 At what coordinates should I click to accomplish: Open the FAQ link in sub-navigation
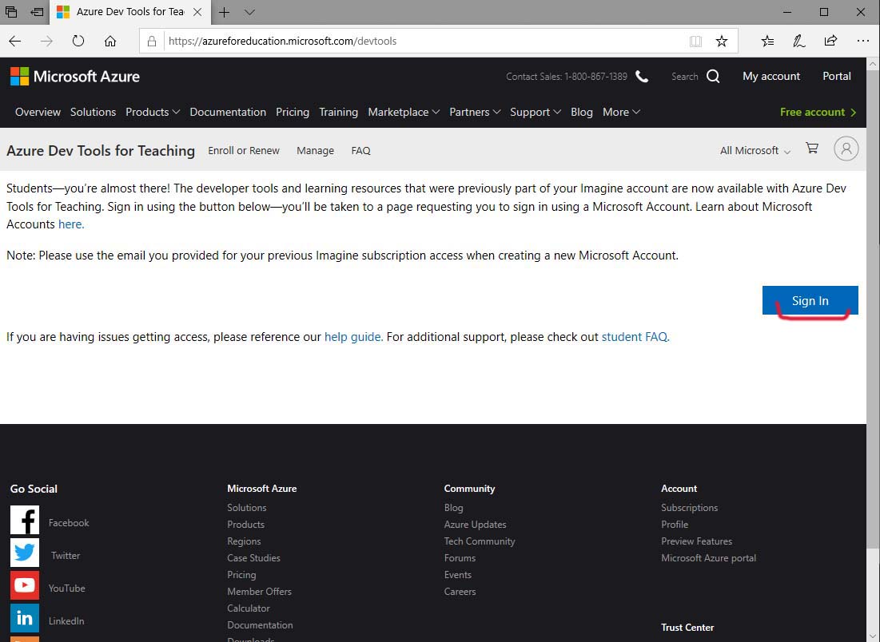tap(360, 151)
